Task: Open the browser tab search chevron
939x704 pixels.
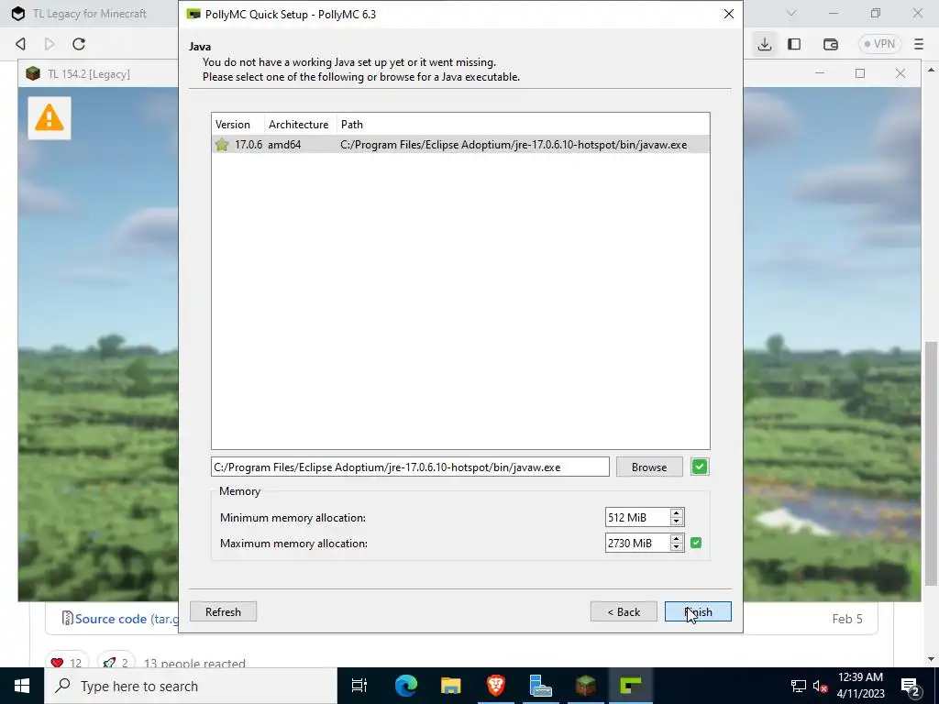Action: tap(791, 13)
